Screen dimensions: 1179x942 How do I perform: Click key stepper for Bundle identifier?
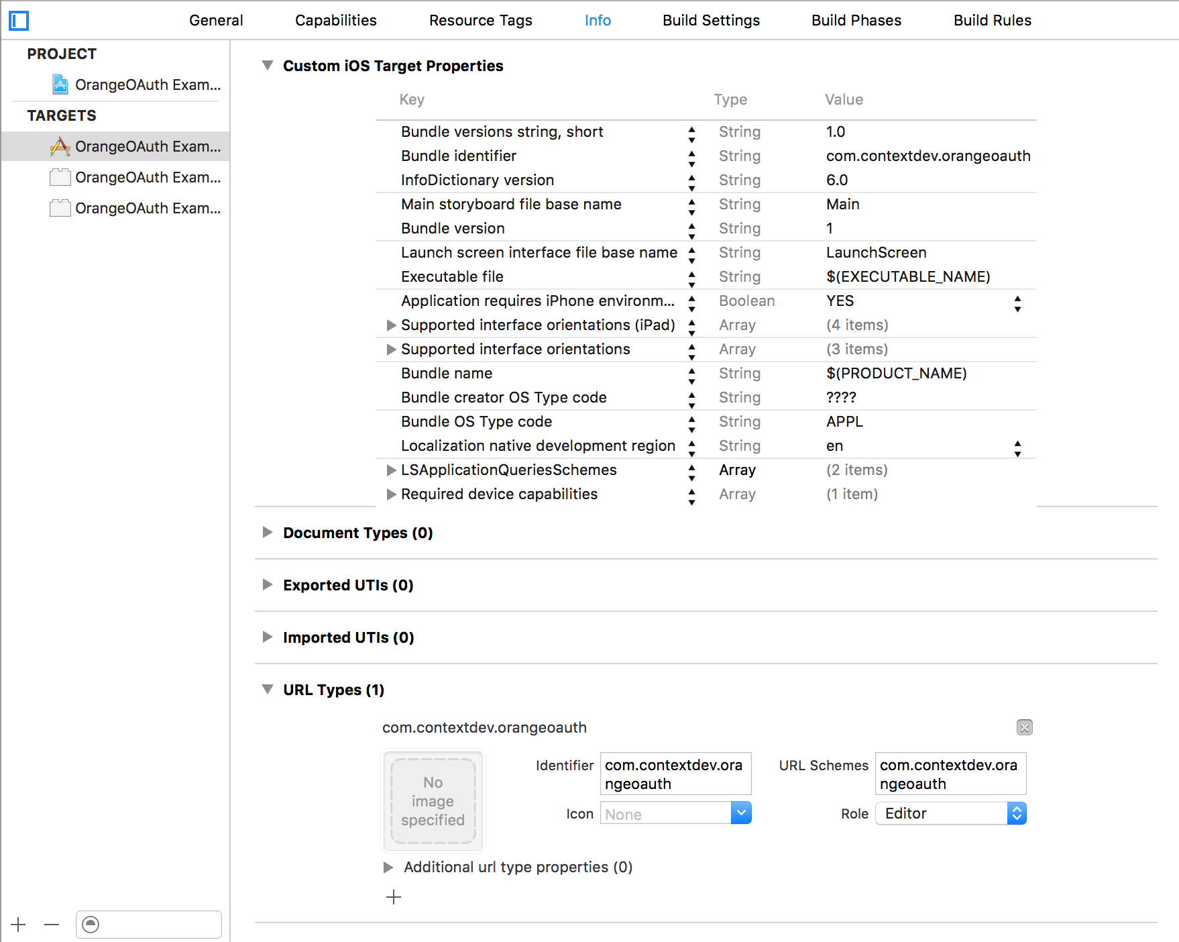[691, 159]
